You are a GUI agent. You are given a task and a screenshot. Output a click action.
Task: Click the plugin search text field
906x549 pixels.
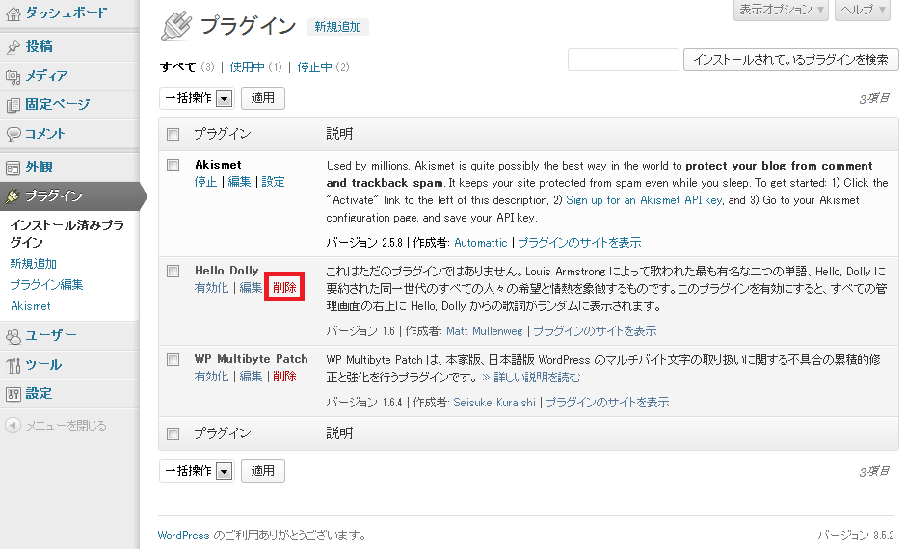pos(624,60)
